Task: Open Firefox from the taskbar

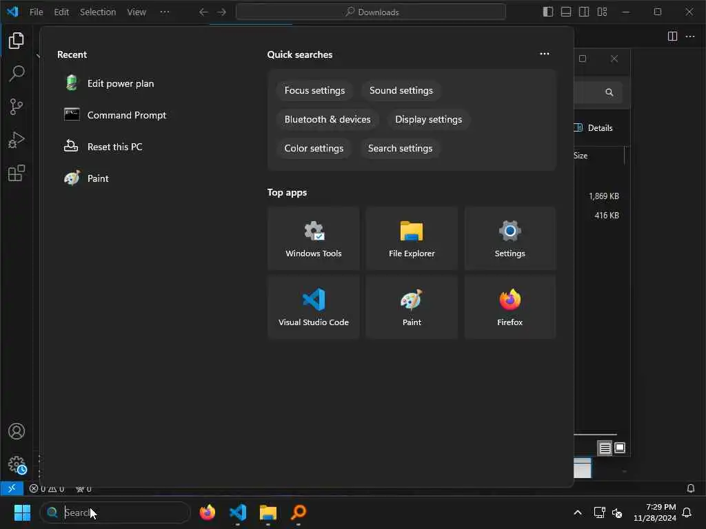Action: click(207, 512)
